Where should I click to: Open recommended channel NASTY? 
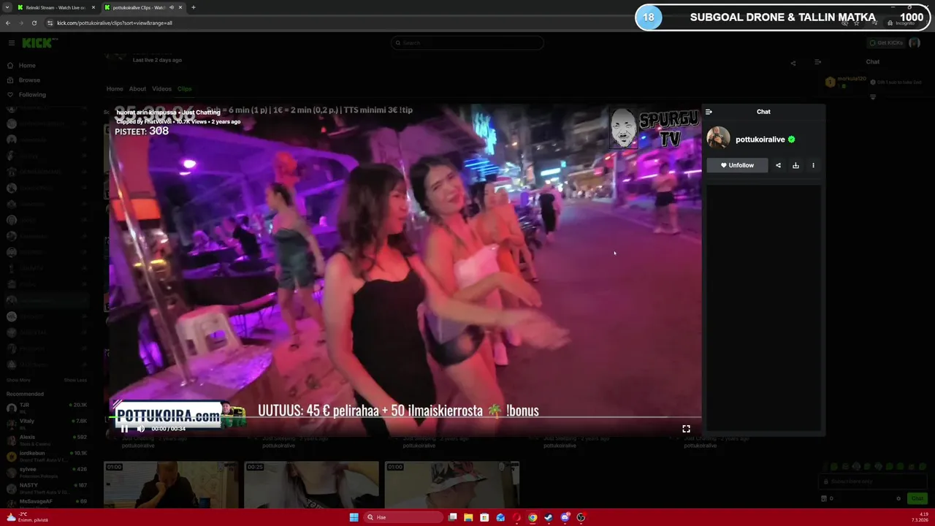(46, 487)
